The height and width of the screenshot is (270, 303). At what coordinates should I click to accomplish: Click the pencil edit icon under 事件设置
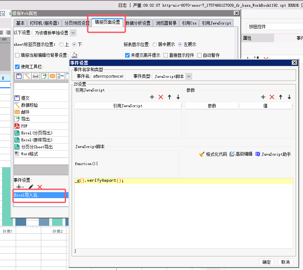pos(31,187)
